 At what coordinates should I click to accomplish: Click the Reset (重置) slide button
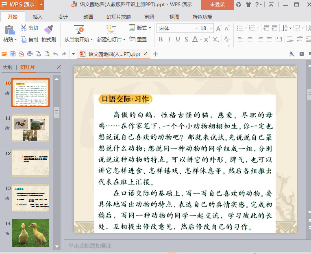138,39
